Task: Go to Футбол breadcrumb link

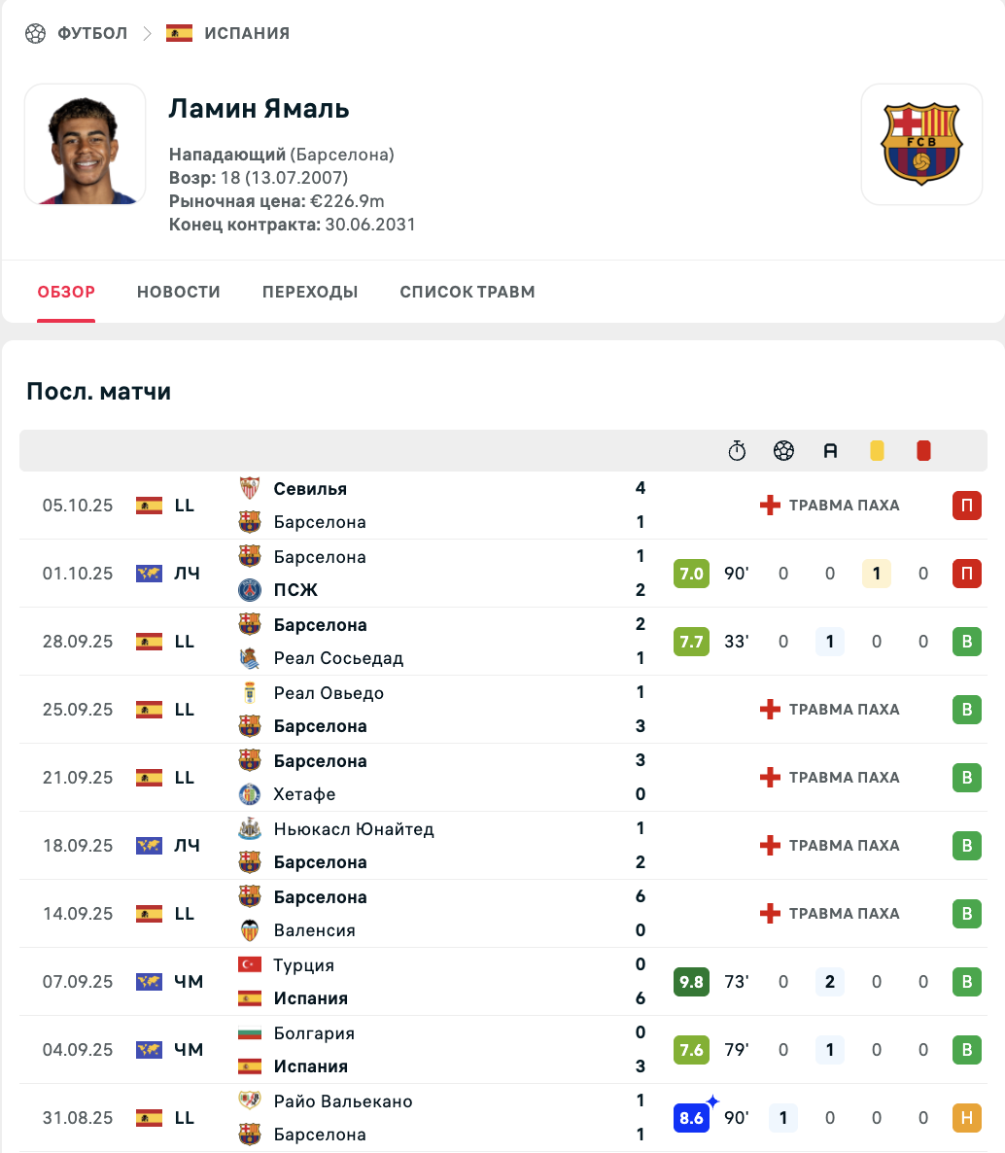Action: [x=92, y=33]
